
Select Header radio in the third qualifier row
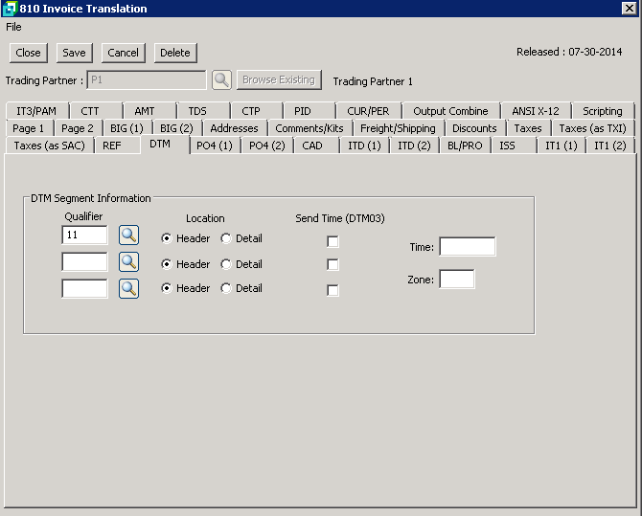click(x=167, y=288)
